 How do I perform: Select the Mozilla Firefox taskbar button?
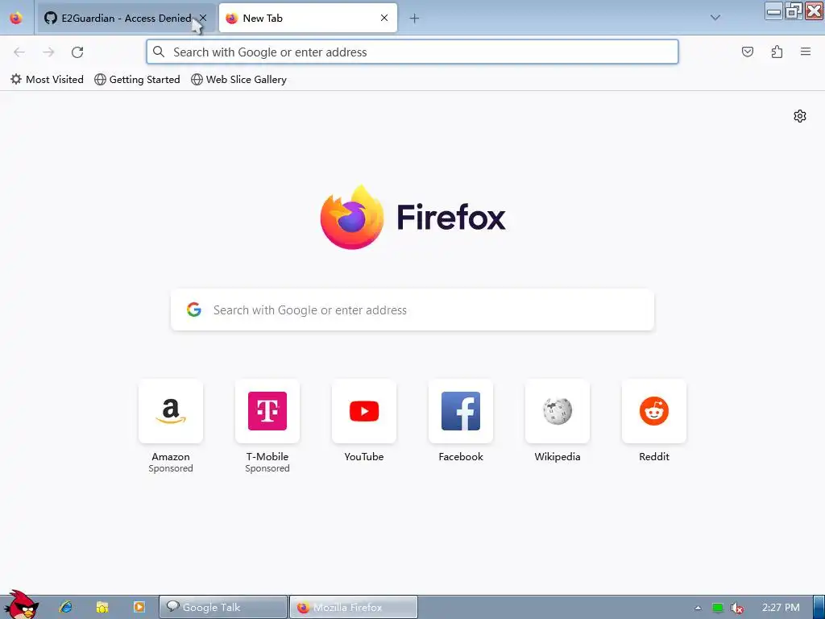[x=354, y=608]
